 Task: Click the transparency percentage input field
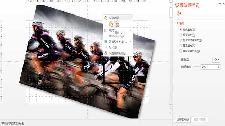(209, 67)
